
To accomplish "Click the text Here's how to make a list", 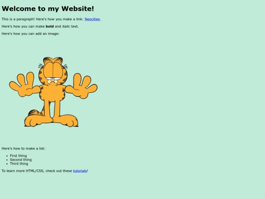I will click(x=24, y=148).
